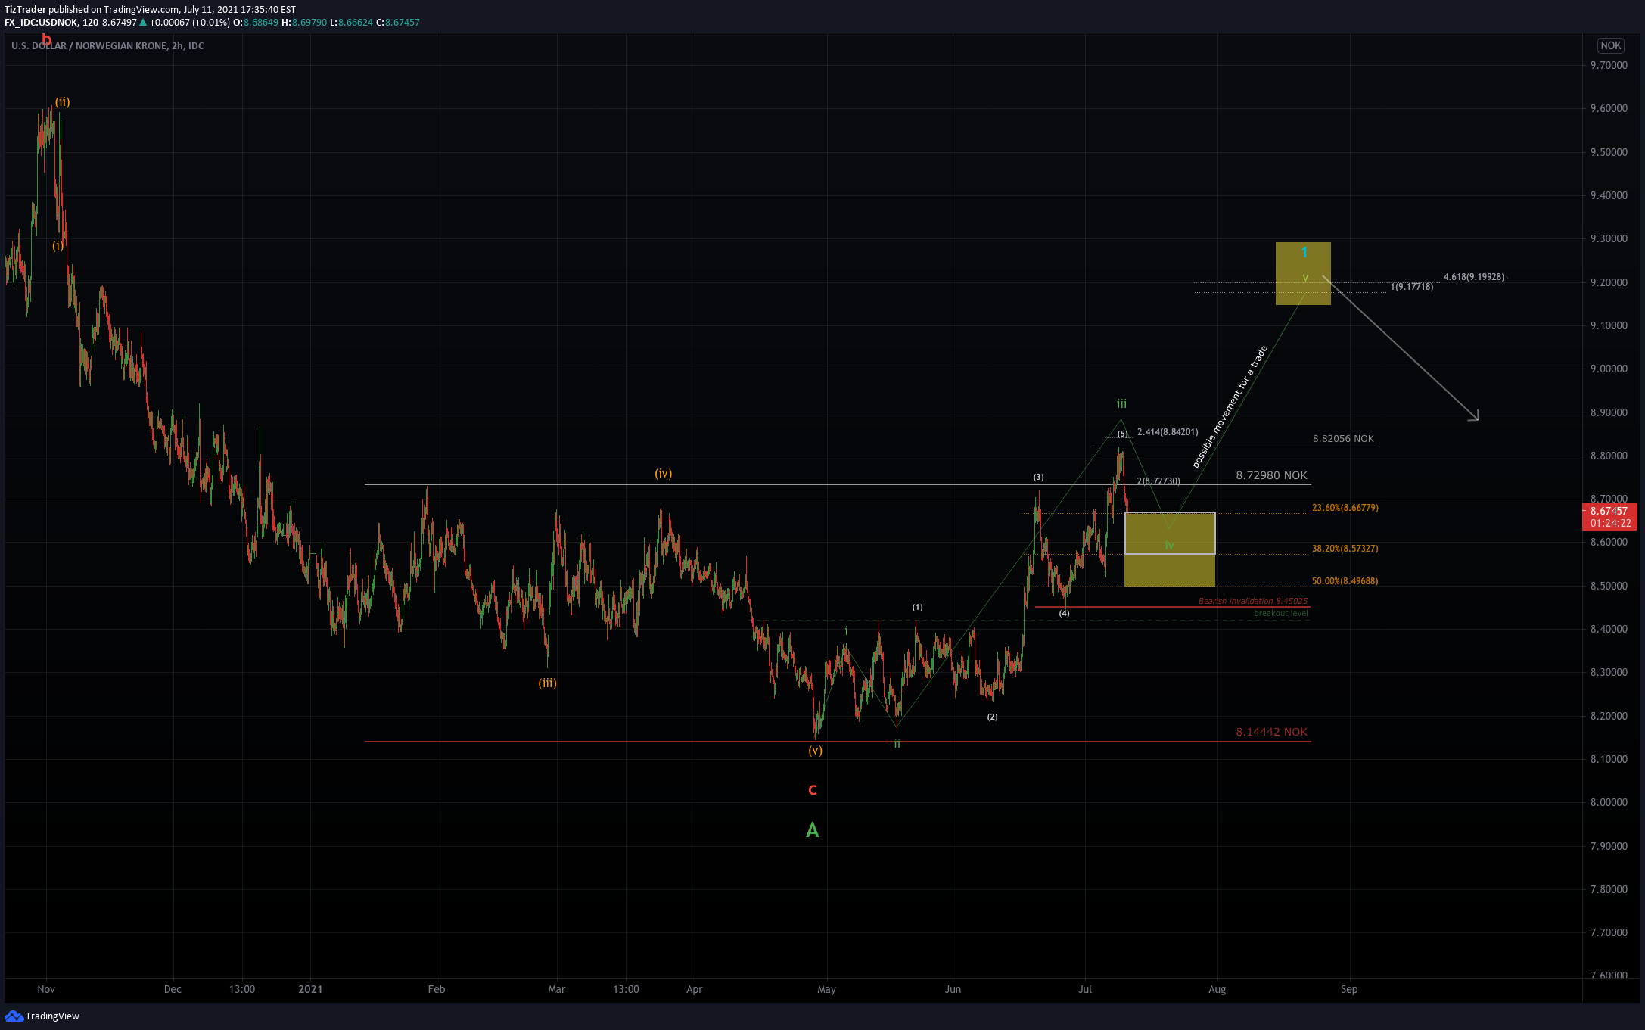This screenshot has height=1030, width=1645.
Task: Click the possible movement for a trade text
Action: coord(1230,407)
